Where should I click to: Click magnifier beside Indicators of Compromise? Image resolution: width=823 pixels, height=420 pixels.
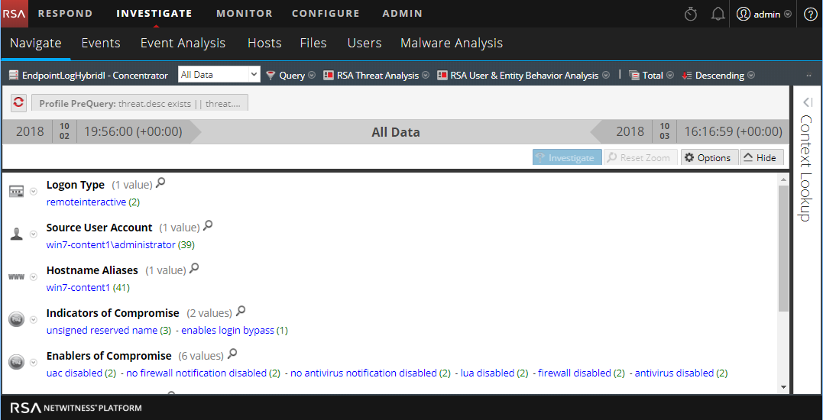(x=241, y=312)
